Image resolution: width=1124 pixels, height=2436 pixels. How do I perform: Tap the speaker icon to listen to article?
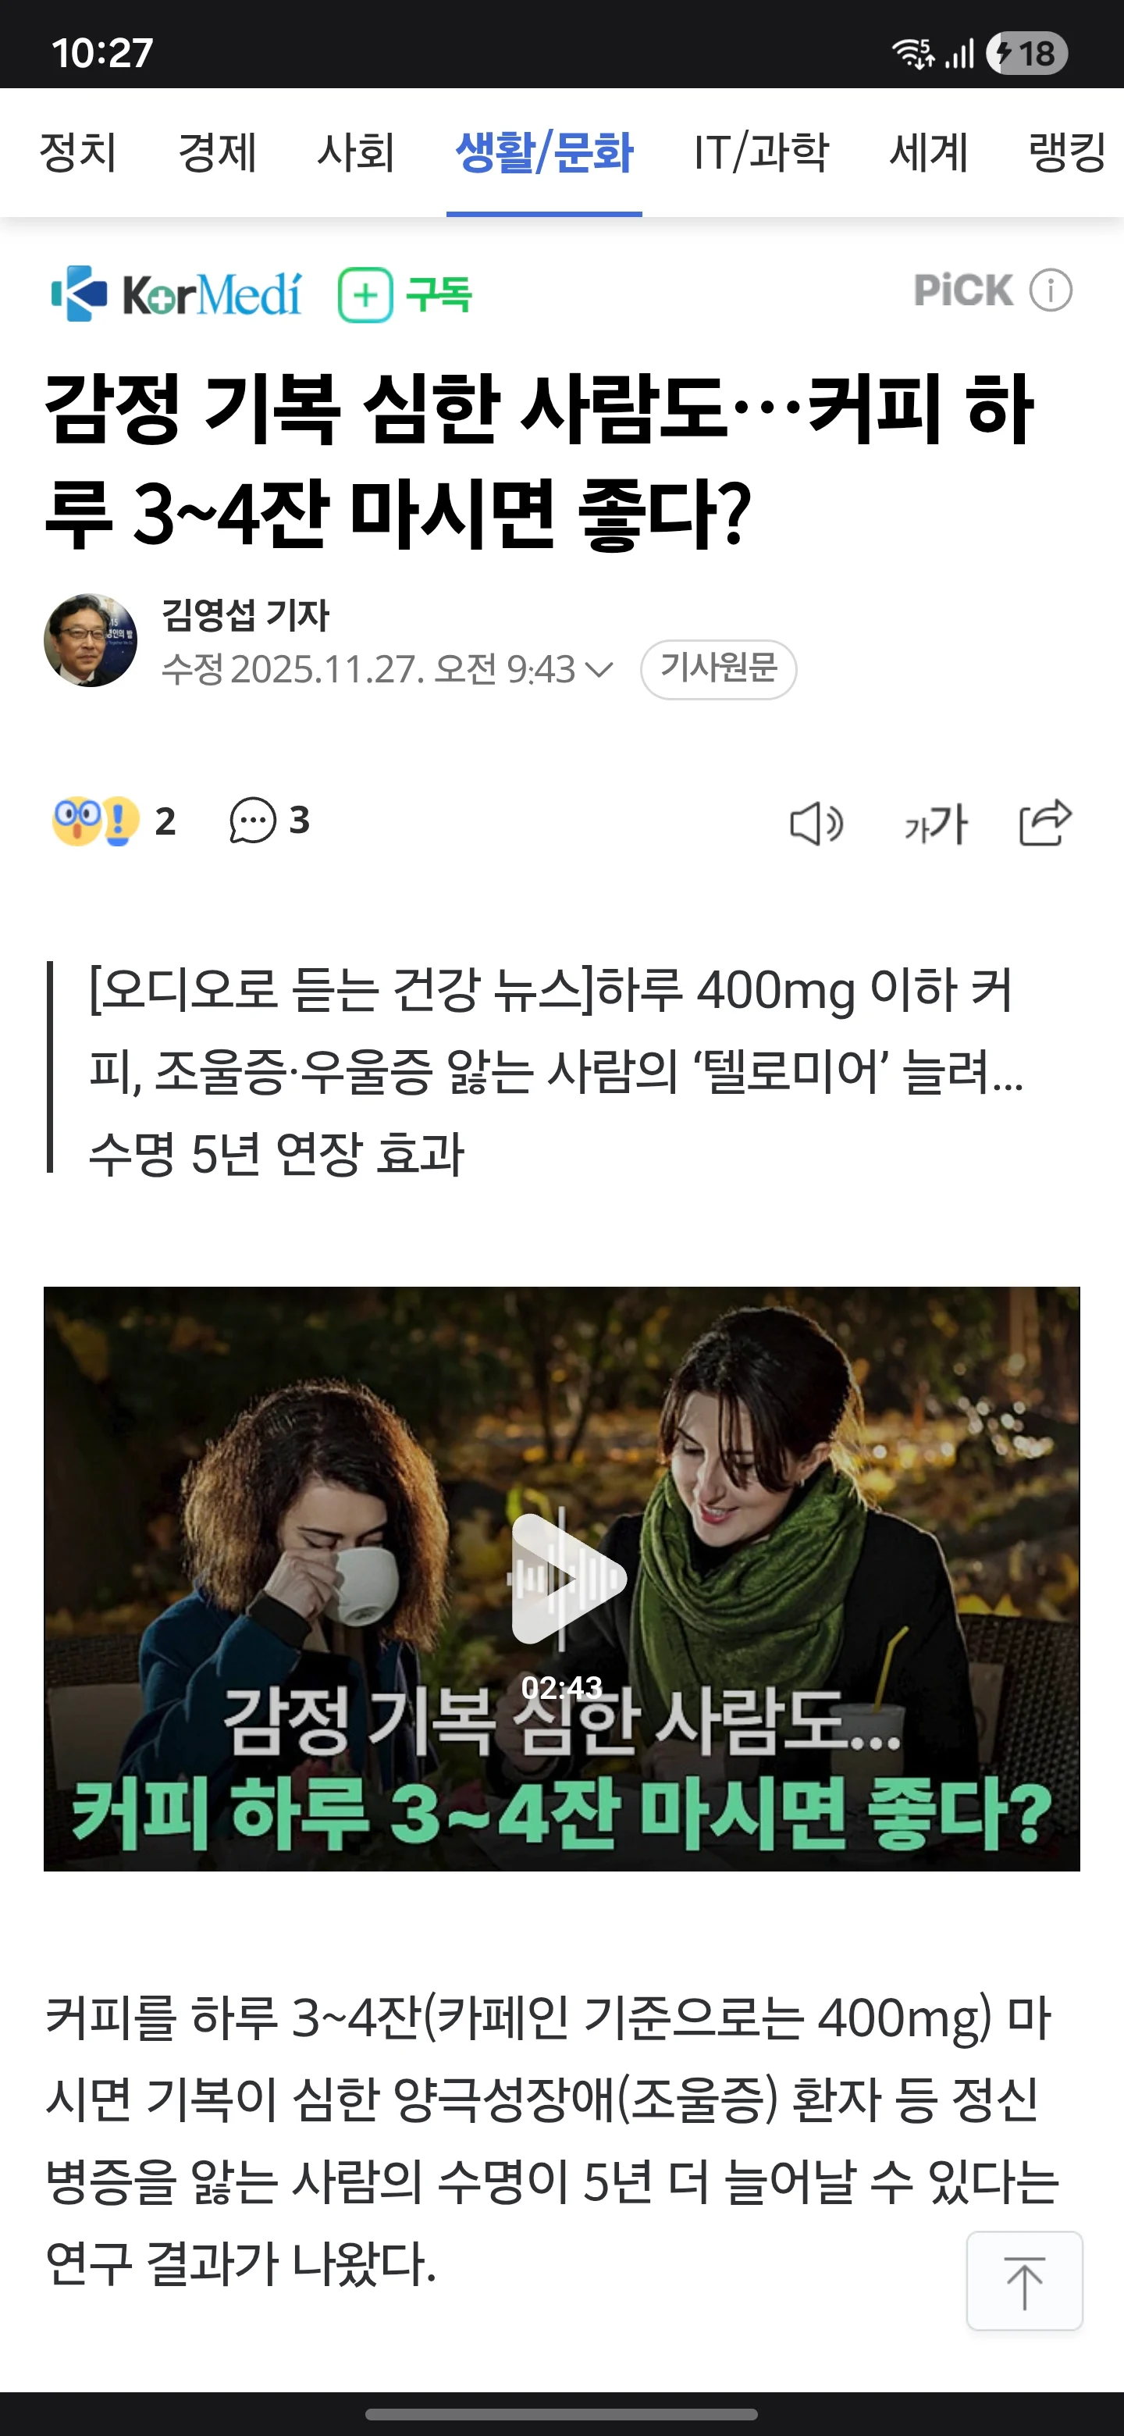point(816,824)
